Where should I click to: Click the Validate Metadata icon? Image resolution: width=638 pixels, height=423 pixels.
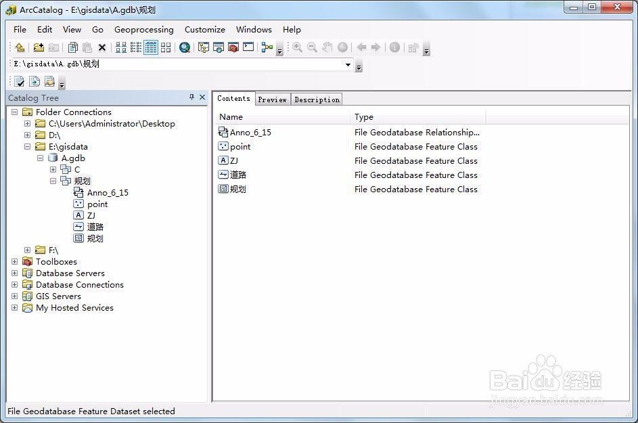tap(19, 81)
